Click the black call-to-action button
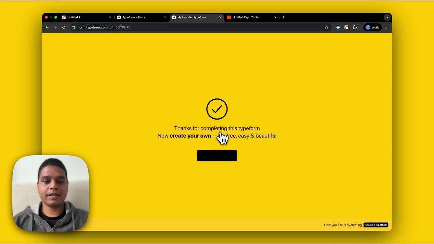Viewport: 434px width, 244px height. click(217, 156)
